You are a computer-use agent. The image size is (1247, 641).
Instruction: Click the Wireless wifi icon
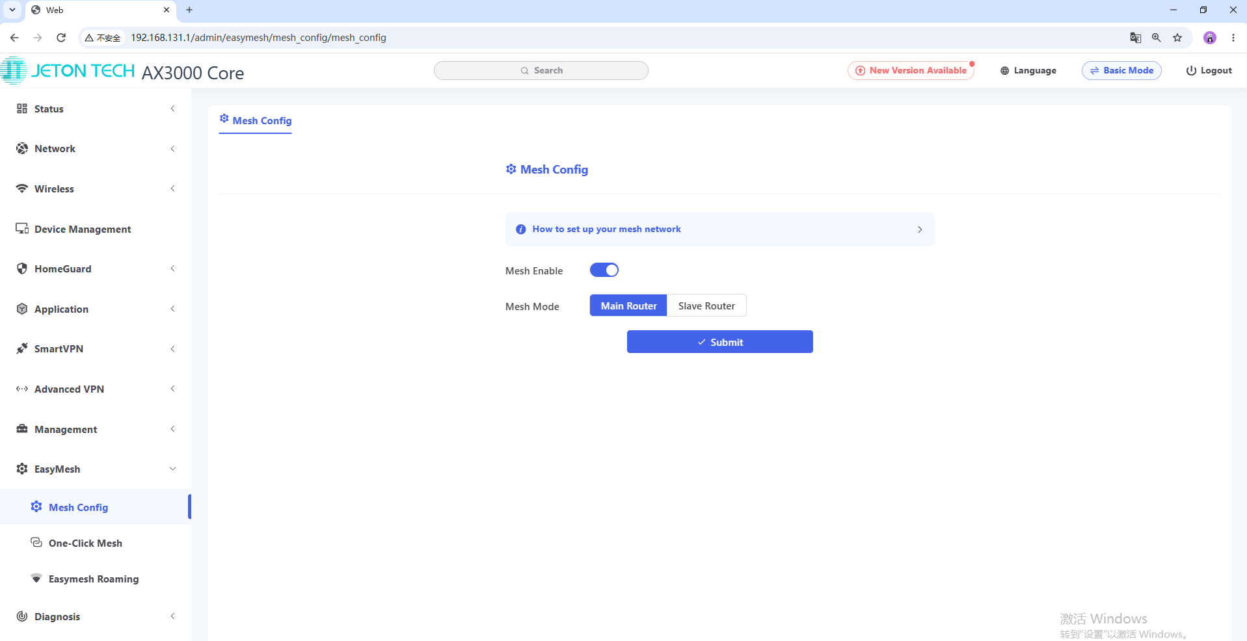pos(22,189)
